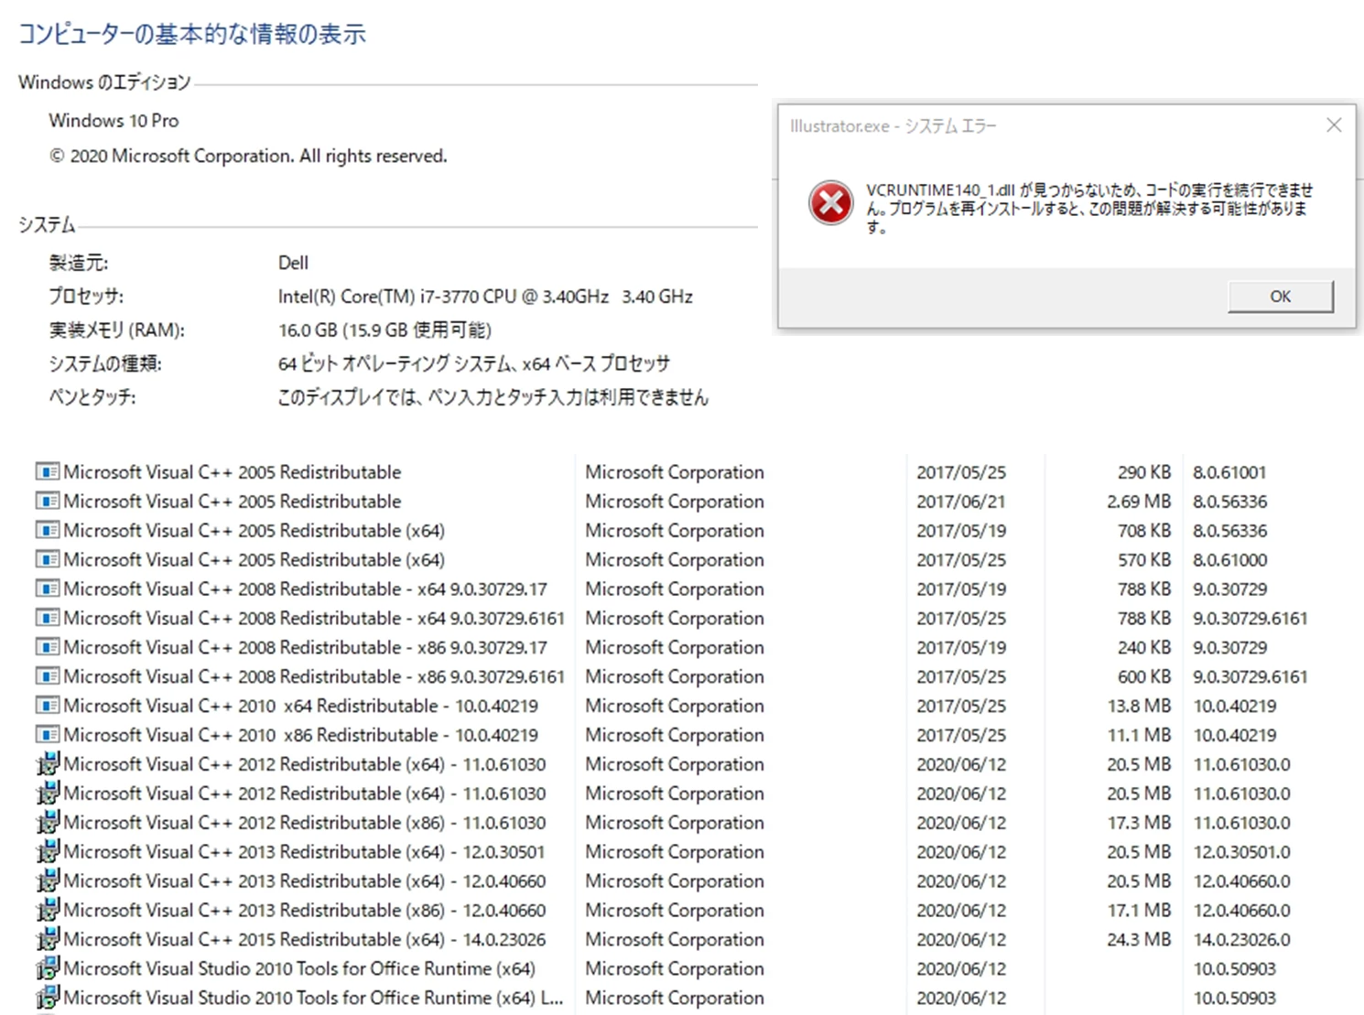Select Microsoft Visual C++ 2015 Redistributable (x64) - 14.0.23026 name
Screen dimensions: 1364x1015
point(305,940)
